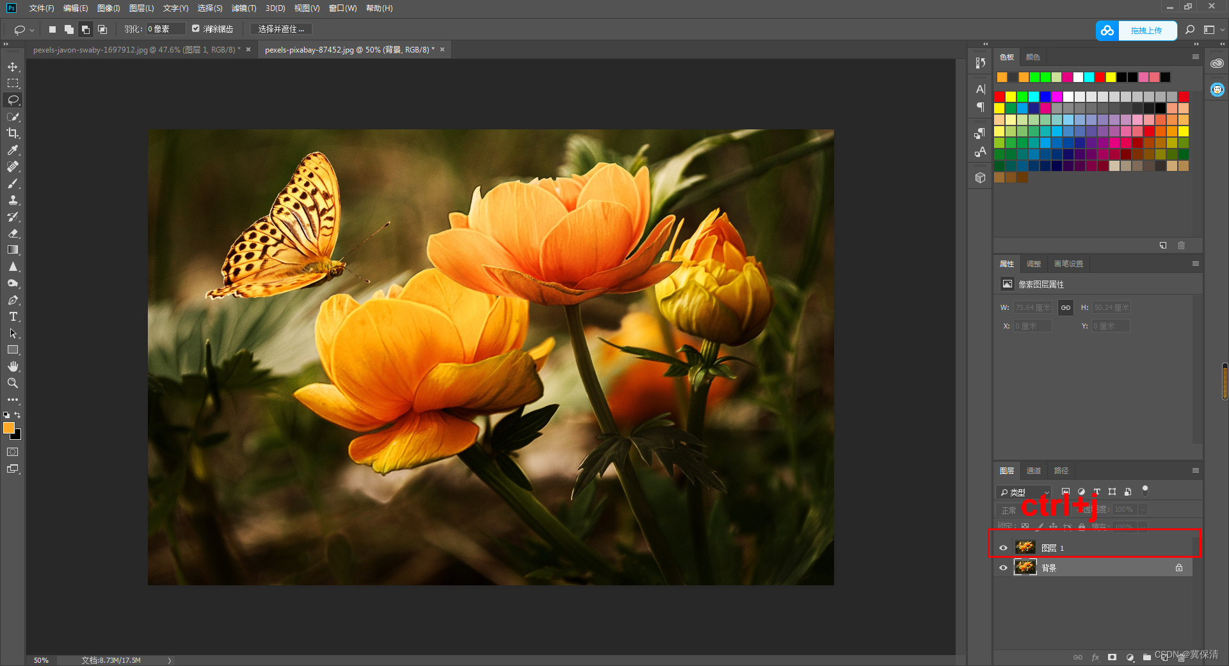Pick the cyan swatch in recent colors row

click(1089, 77)
